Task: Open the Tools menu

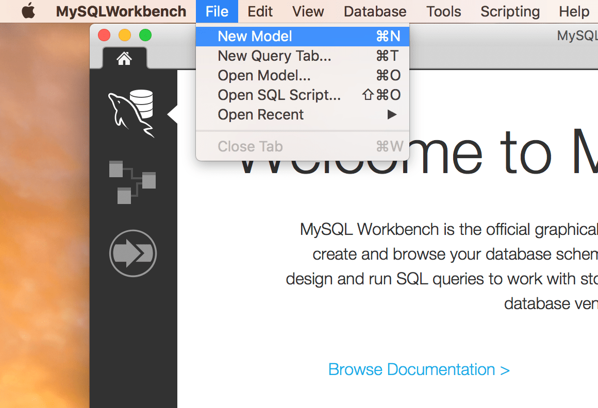Action: click(443, 11)
